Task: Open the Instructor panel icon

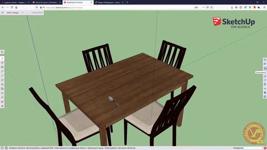Action: (265, 64)
